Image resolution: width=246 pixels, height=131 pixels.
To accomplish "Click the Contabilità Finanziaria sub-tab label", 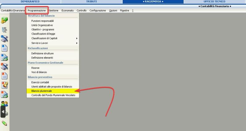I will (x=215, y=6).
